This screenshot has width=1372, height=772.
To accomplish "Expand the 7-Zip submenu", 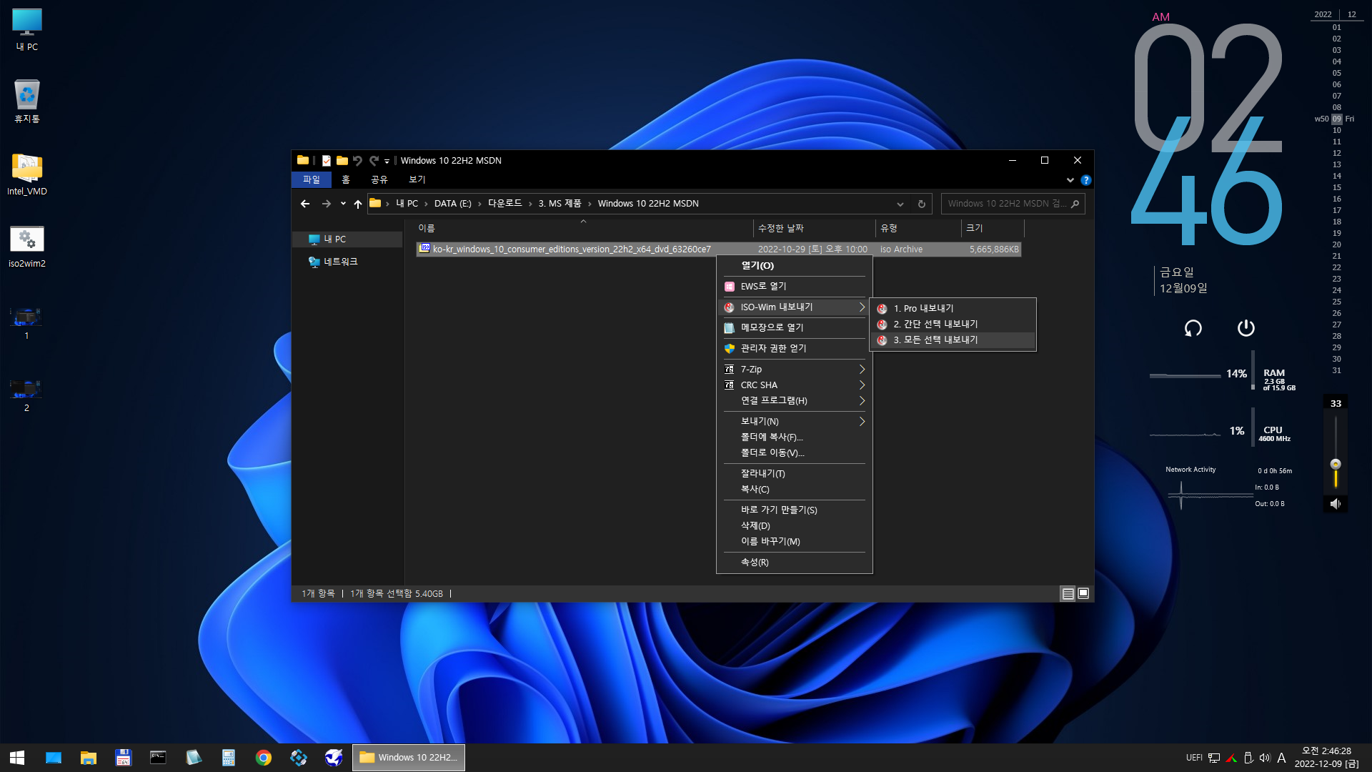I will [795, 370].
